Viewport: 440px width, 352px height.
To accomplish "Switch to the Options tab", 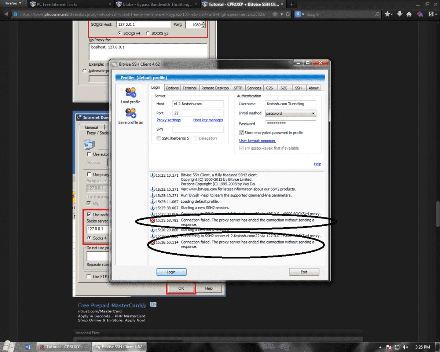I will [172, 88].
